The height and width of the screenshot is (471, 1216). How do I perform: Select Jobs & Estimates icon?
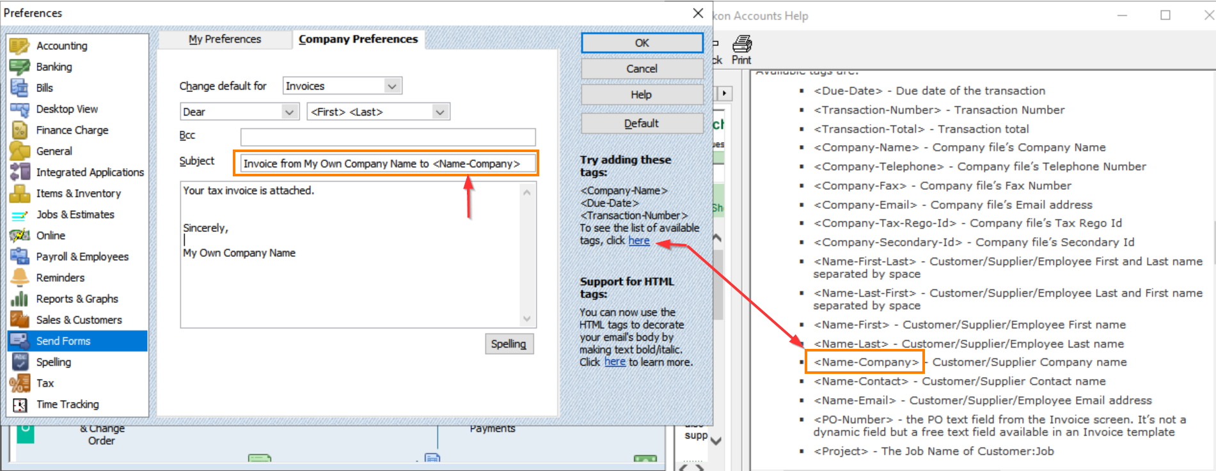pyautogui.click(x=20, y=214)
